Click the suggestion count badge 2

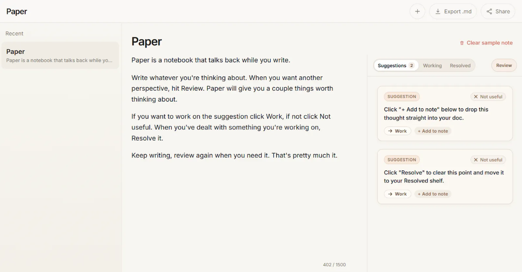coord(411,65)
